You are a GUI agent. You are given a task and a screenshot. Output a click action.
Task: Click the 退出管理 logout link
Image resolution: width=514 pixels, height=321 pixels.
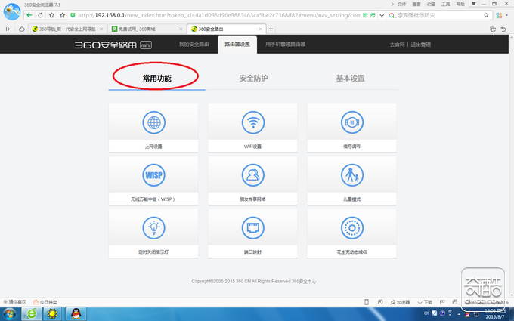pos(420,45)
